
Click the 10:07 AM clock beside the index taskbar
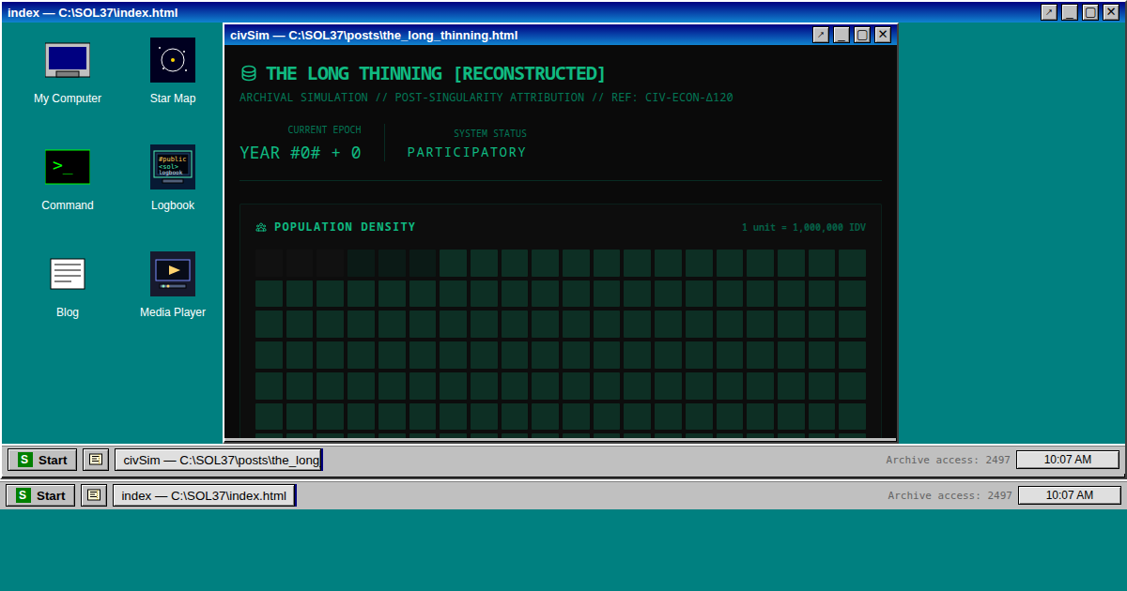point(1069,495)
